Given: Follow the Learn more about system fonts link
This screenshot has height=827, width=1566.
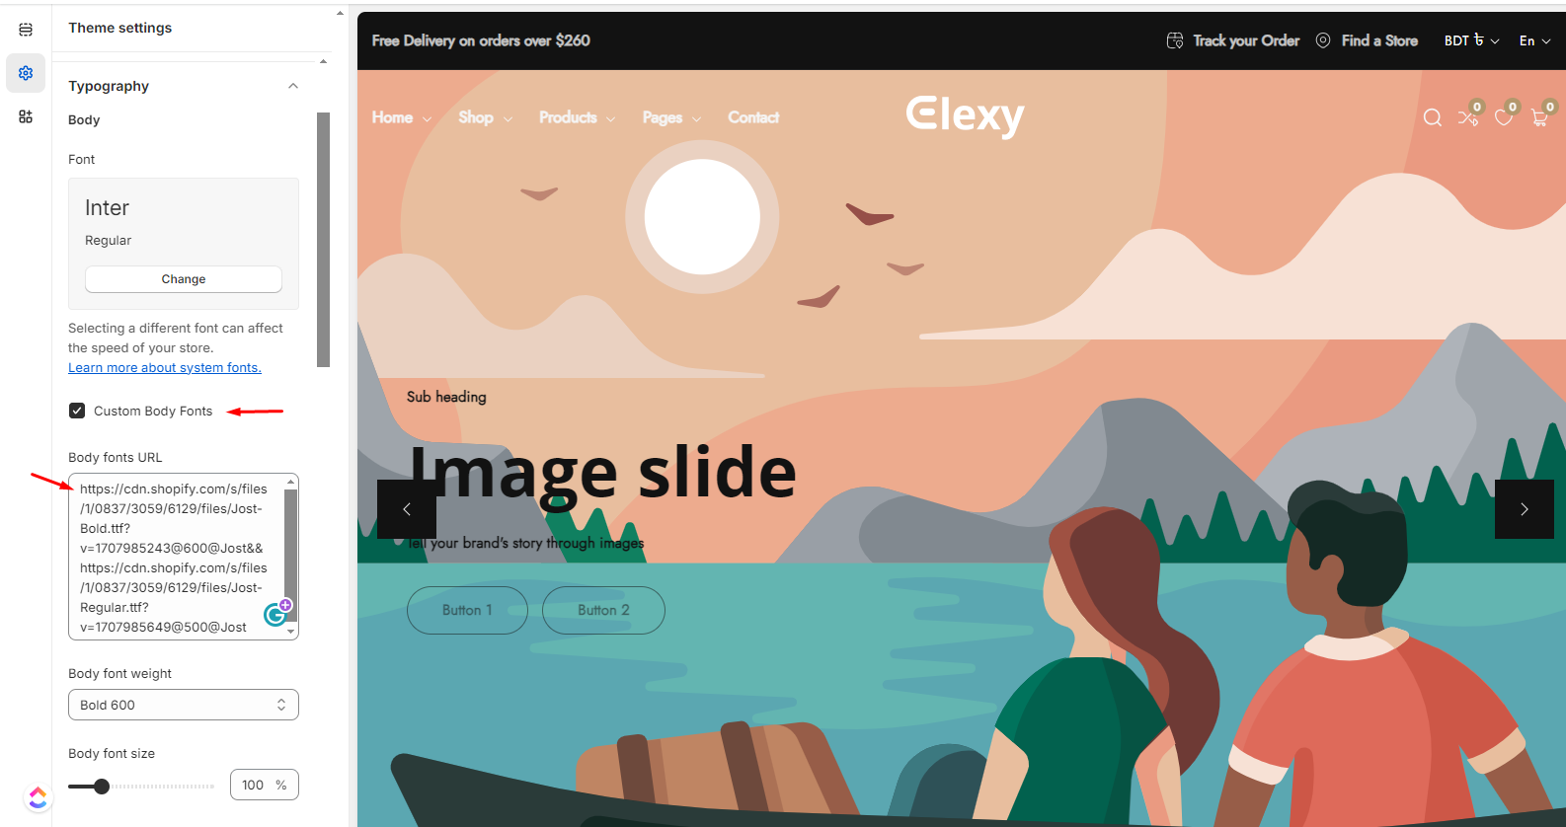Looking at the screenshot, I should coord(165,367).
